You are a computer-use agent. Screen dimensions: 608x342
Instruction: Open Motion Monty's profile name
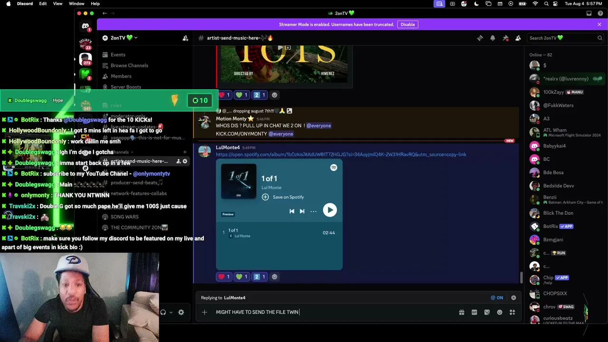tap(231, 119)
